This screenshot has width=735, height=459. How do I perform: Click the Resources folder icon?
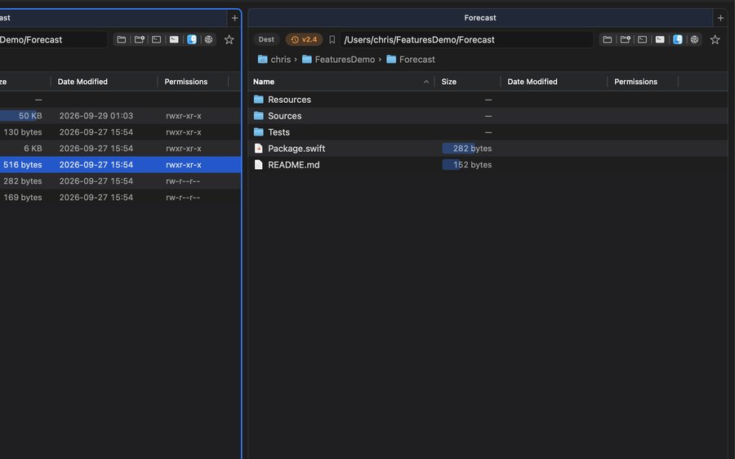[x=258, y=100]
